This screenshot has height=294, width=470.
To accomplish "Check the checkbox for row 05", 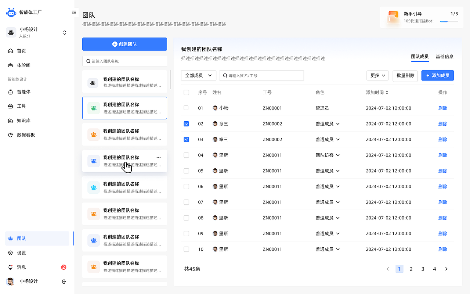I will (186, 171).
